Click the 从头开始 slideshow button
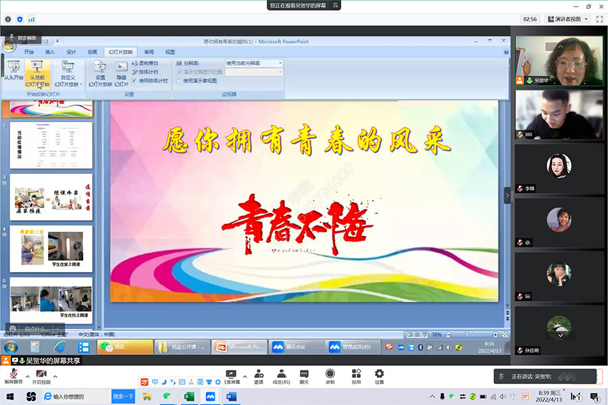Image resolution: width=608 pixels, height=405 pixels. 14,72
